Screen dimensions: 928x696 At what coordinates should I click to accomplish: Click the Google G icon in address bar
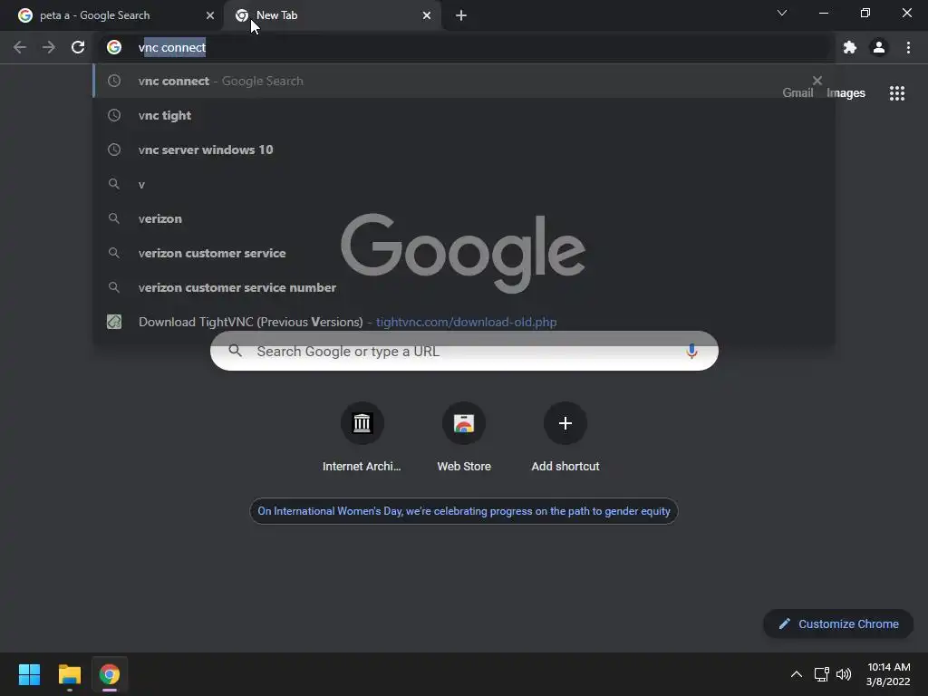(x=114, y=47)
